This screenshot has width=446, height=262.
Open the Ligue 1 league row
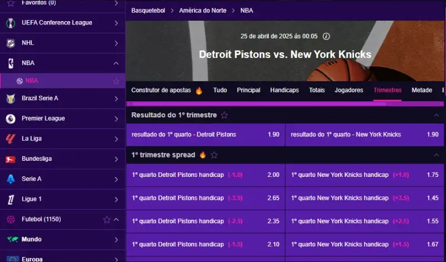[x=62, y=199]
